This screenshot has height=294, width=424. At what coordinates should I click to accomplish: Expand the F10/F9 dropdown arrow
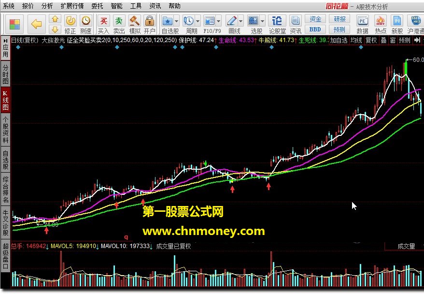pos(219,21)
